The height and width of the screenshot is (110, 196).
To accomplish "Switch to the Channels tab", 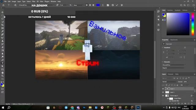I will [x=171, y=74].
